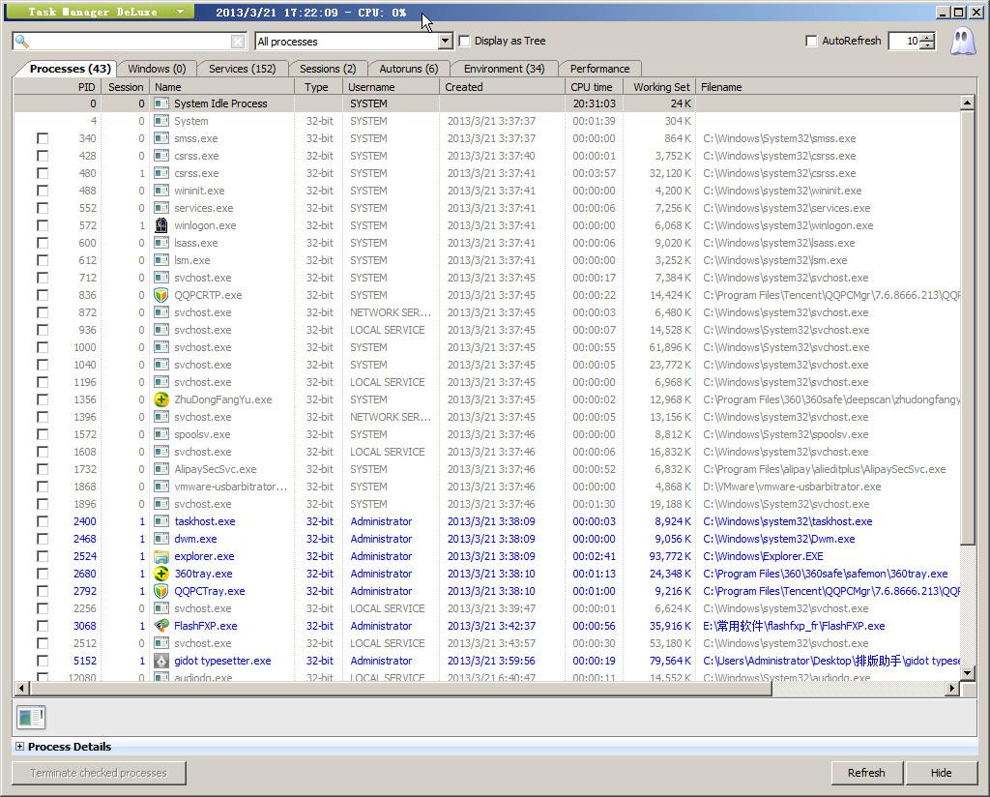Click the ZhuDongFangYu.exe green icon
This screenshot has width=990, height=797.
point(161,399)
